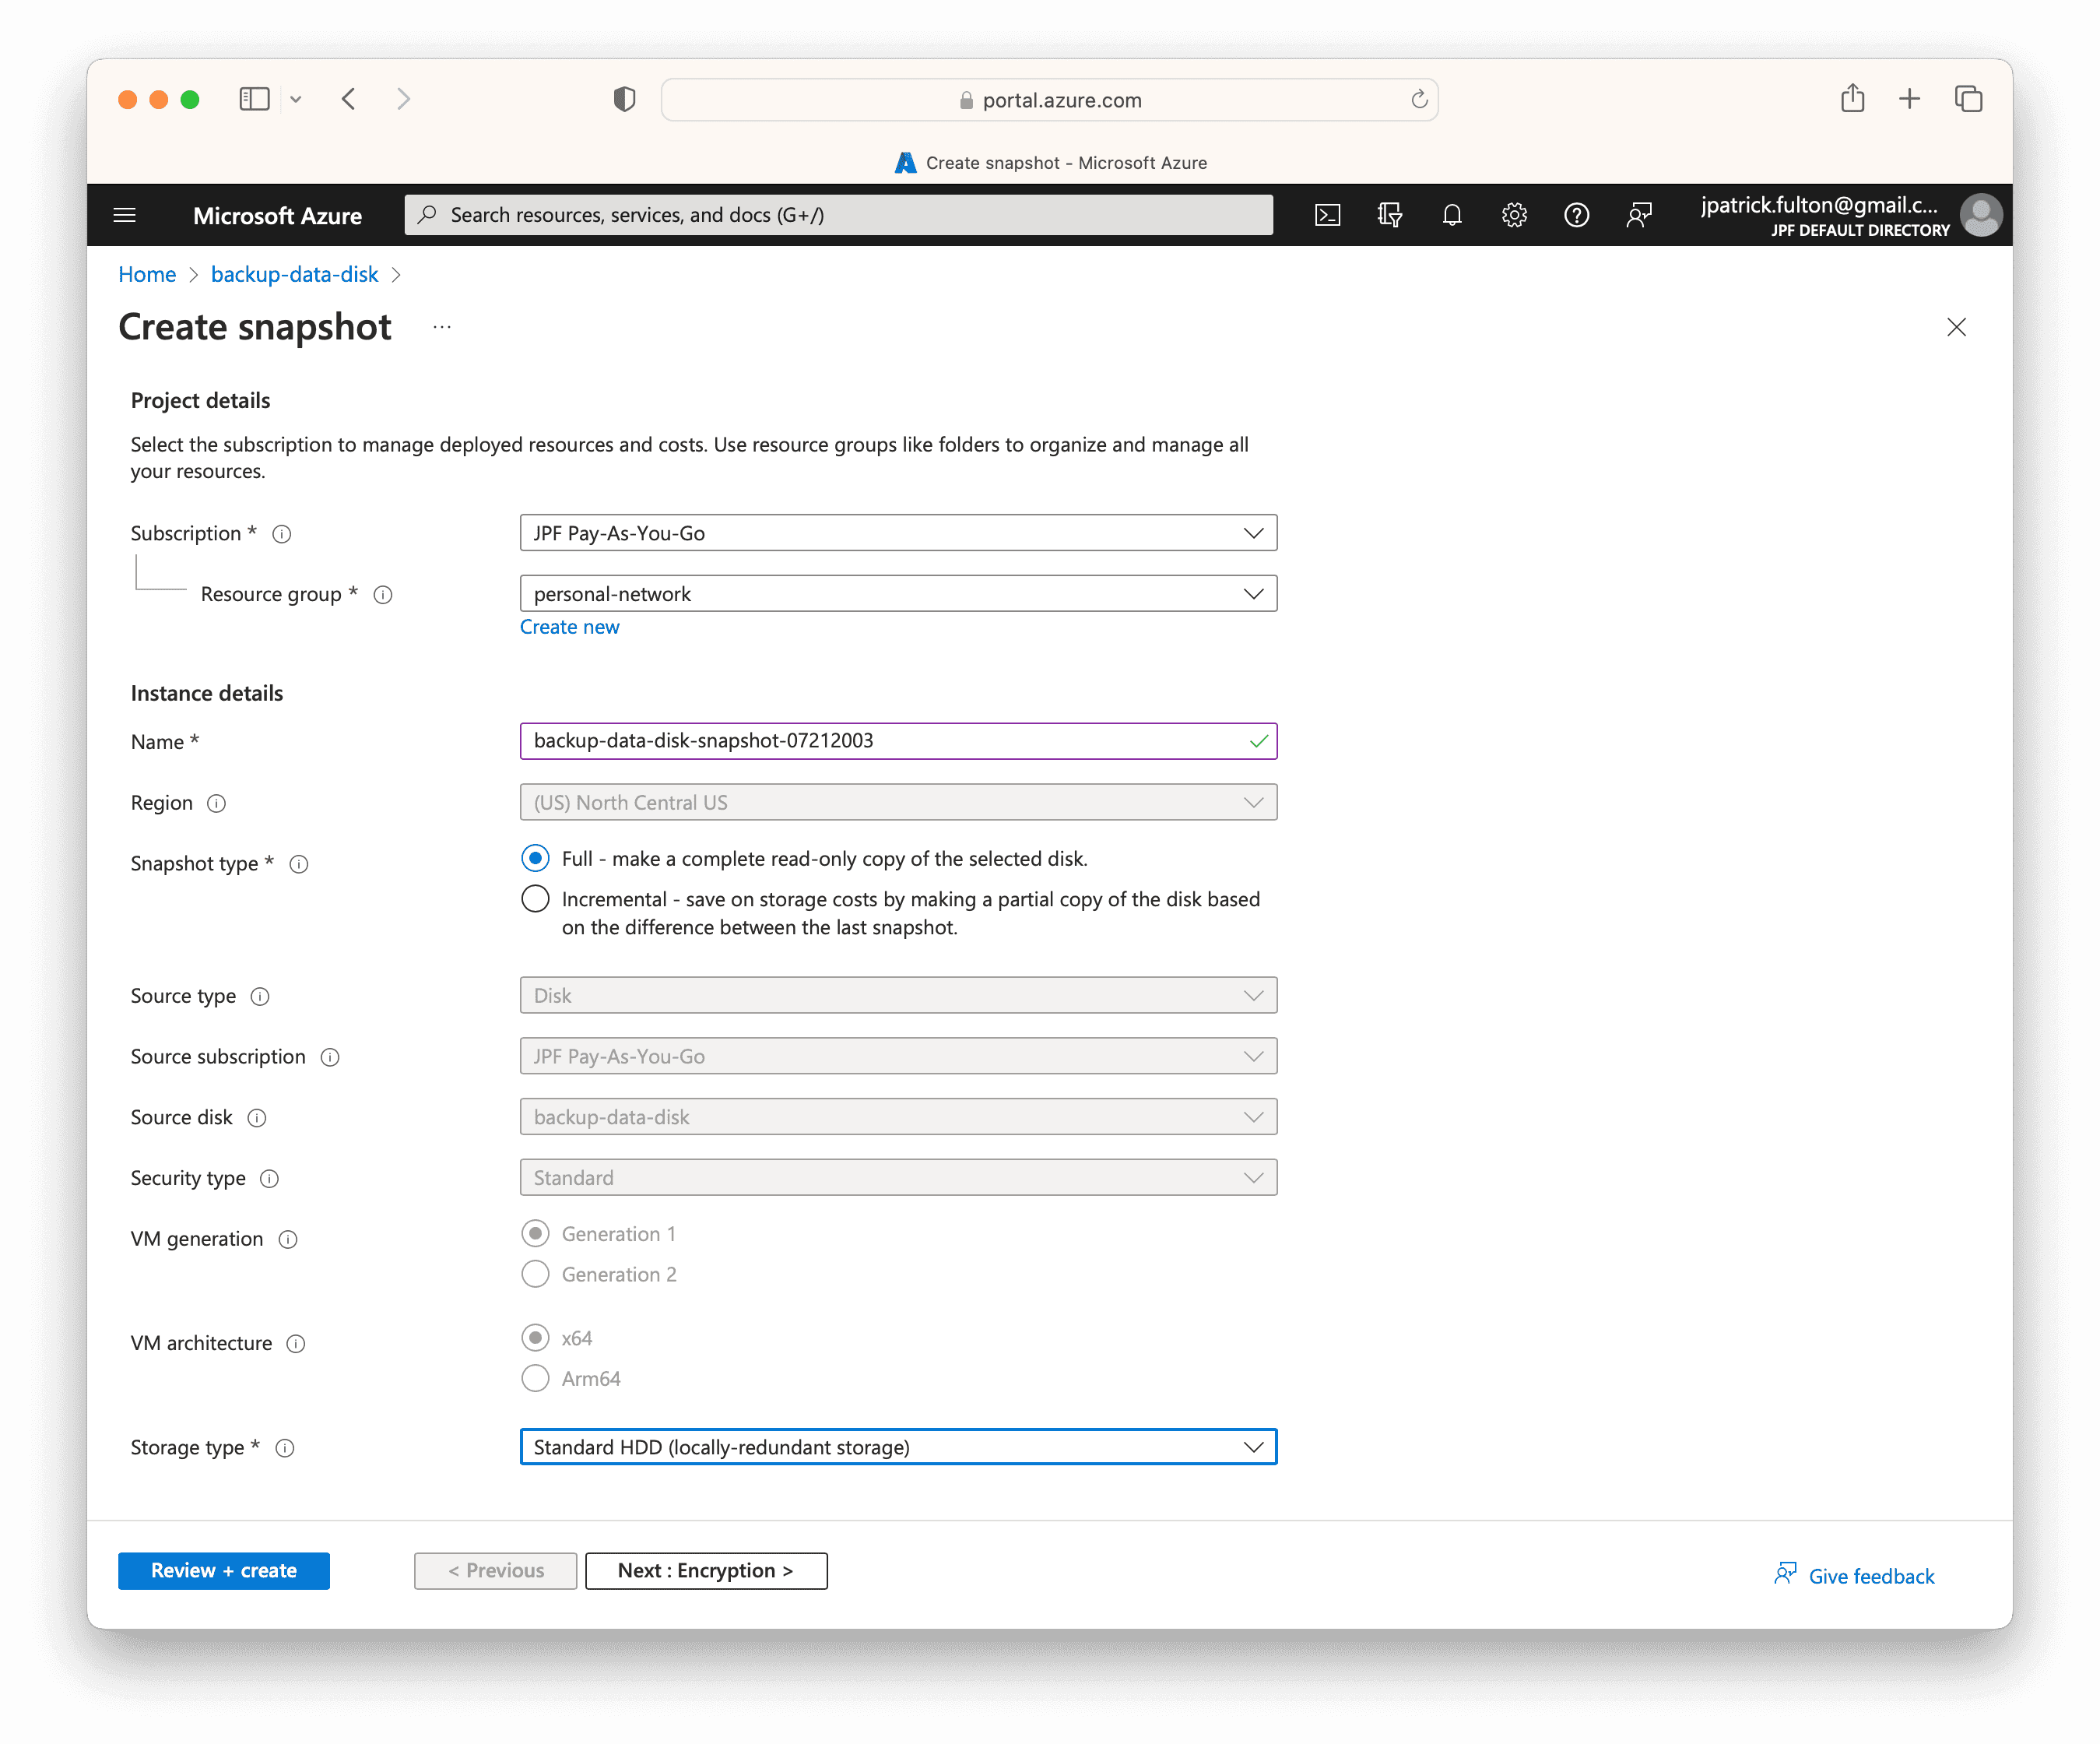This screenshot has width=2100, height=1744.
Task: Go to backup-data-disk breadcrumb
Action: (294, 274)
